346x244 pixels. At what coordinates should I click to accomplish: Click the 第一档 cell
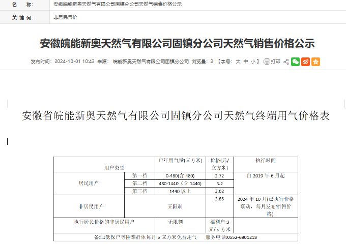139,176
